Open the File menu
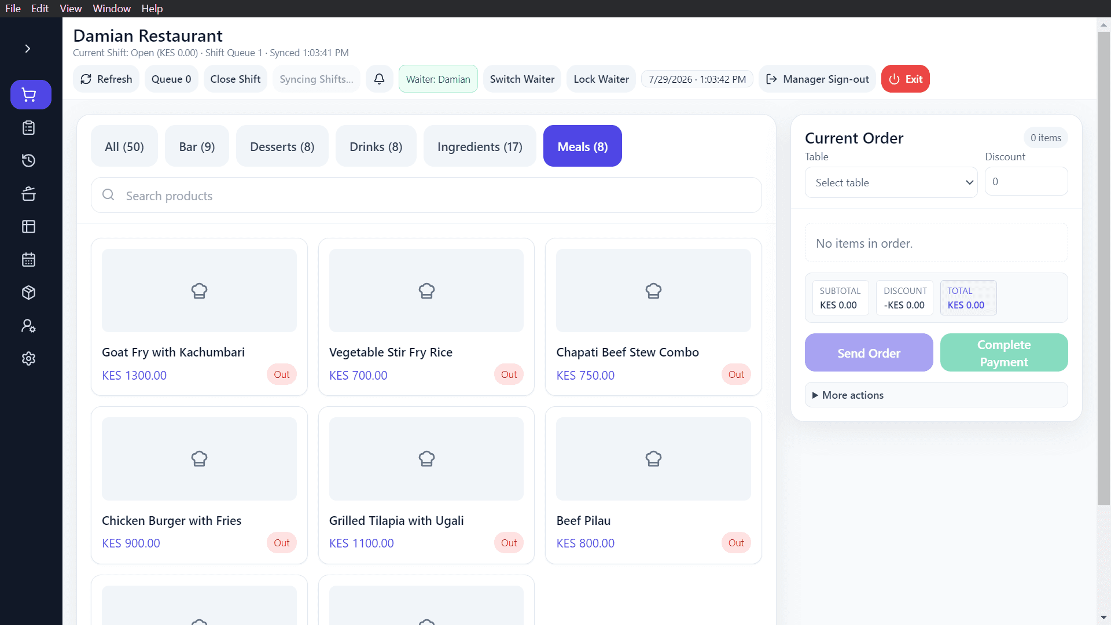 pyautogui.click(x=13, y=9)
